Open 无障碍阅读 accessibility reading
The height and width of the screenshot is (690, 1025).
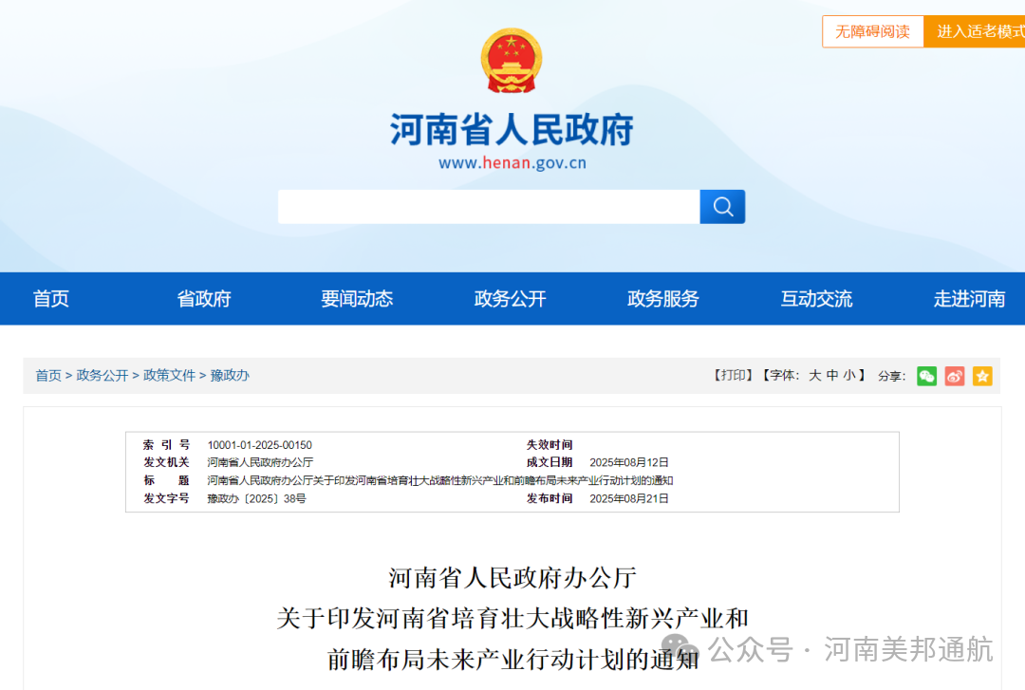pyautogui.click(x=872, y=31)
